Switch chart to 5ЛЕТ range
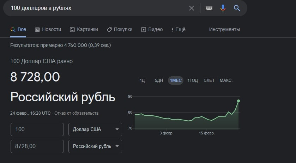This screenshot has height=163, width=296. click(209, 80)
